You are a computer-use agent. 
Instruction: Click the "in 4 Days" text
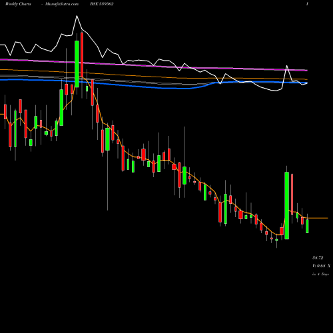coord(320,274)
